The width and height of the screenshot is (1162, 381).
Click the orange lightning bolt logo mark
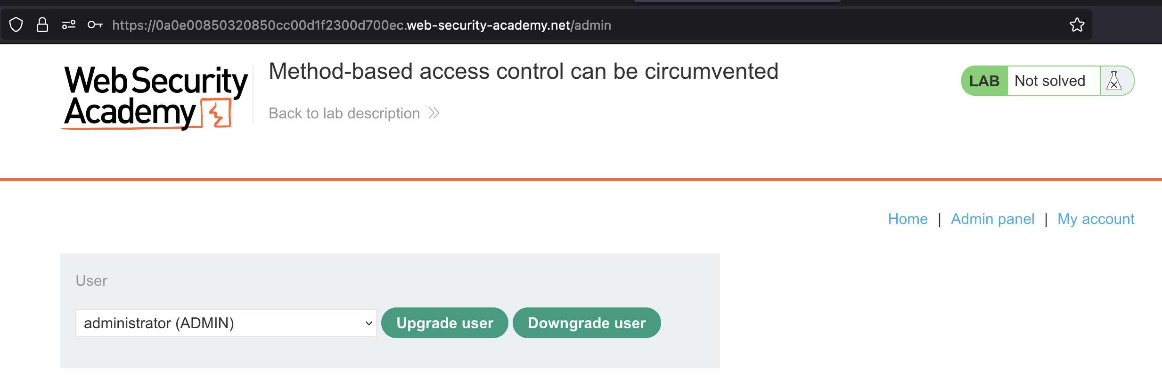pyautogui.click(x=217, y=113)
